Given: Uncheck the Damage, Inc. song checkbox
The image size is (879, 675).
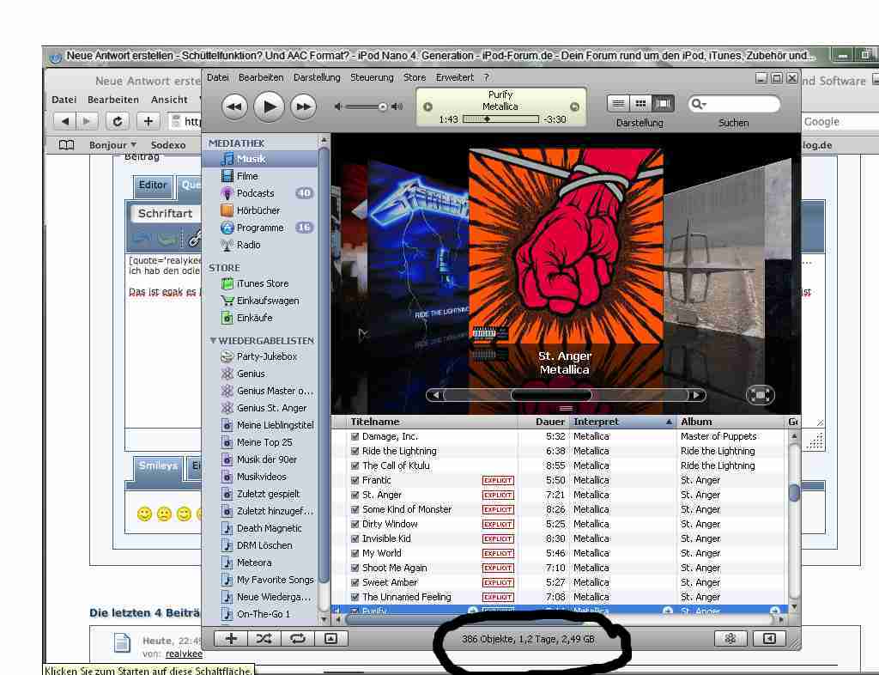Looking at the screenshot, I should [x=355, y=437].
